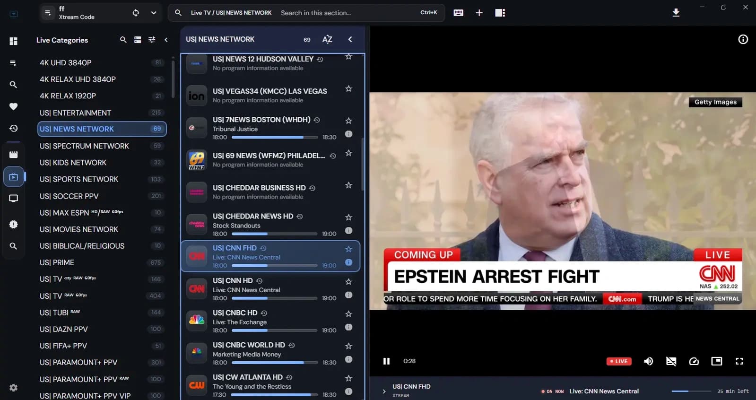Open the history clock icon in sidebar

pos(13,128)
